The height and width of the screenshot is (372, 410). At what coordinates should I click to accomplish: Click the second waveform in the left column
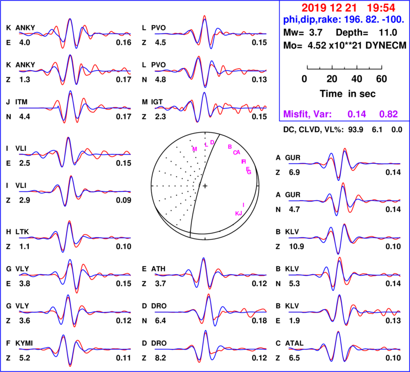coord(74,71)
